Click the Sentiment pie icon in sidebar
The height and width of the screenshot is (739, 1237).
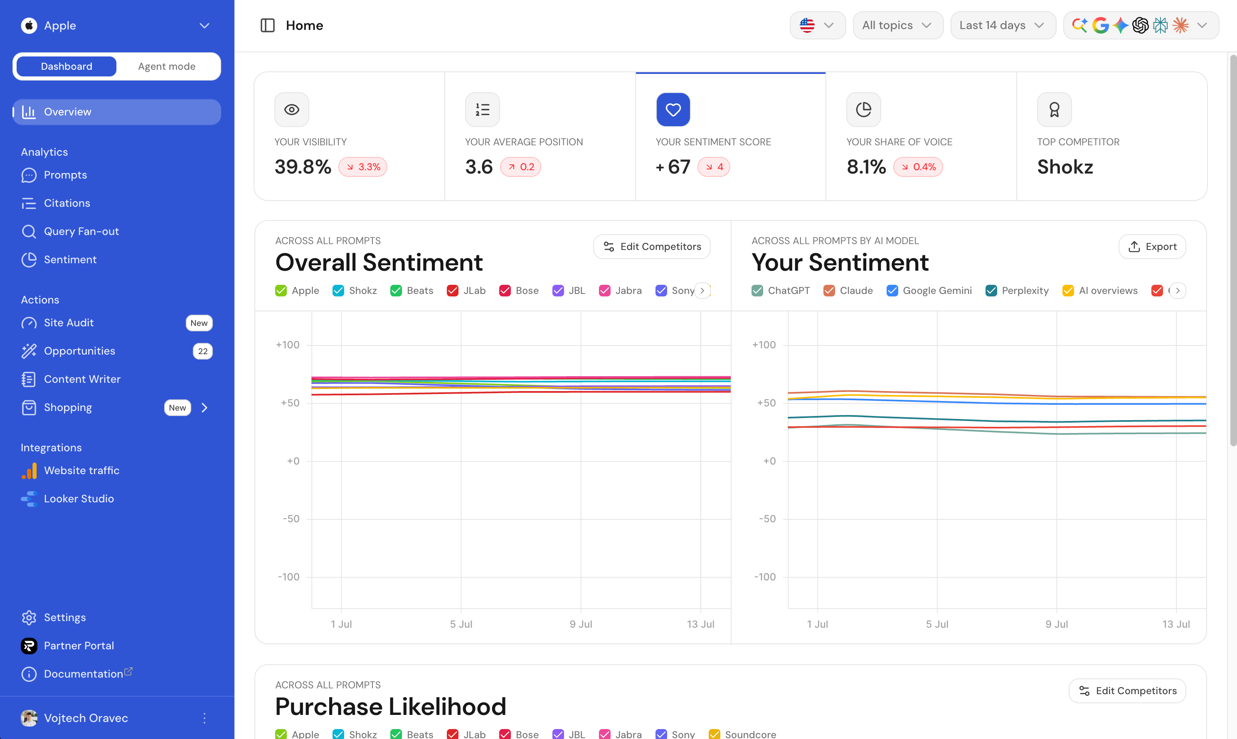[x=29, y=260]
